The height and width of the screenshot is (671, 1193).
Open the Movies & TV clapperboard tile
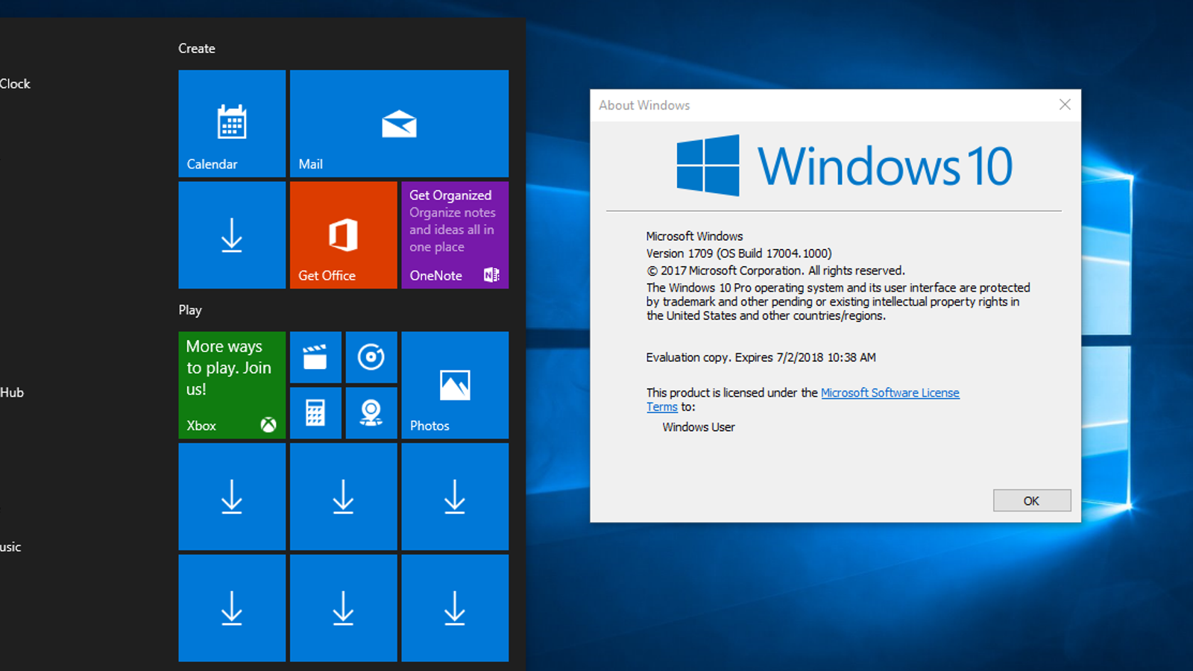[315, 357]
